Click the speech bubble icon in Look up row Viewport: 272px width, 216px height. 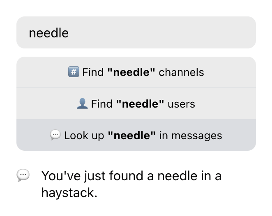[x=55, y=135]
